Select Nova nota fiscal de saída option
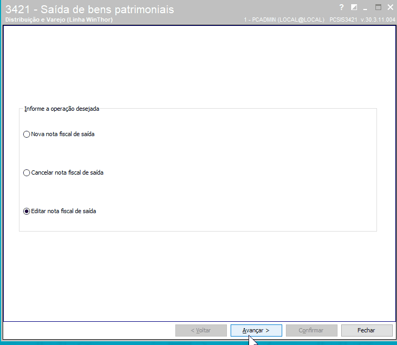The width and height of the screenshot is (397, 345). [59, 134]
